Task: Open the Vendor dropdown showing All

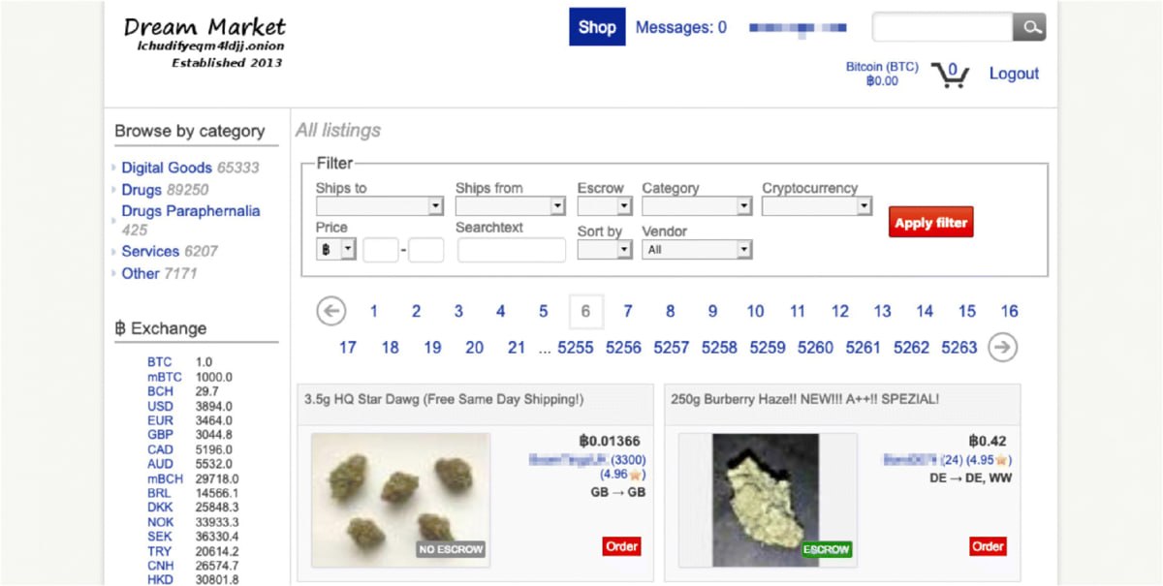Action: [697, 250]
